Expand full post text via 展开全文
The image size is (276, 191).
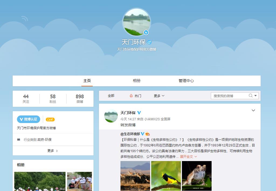188,156
